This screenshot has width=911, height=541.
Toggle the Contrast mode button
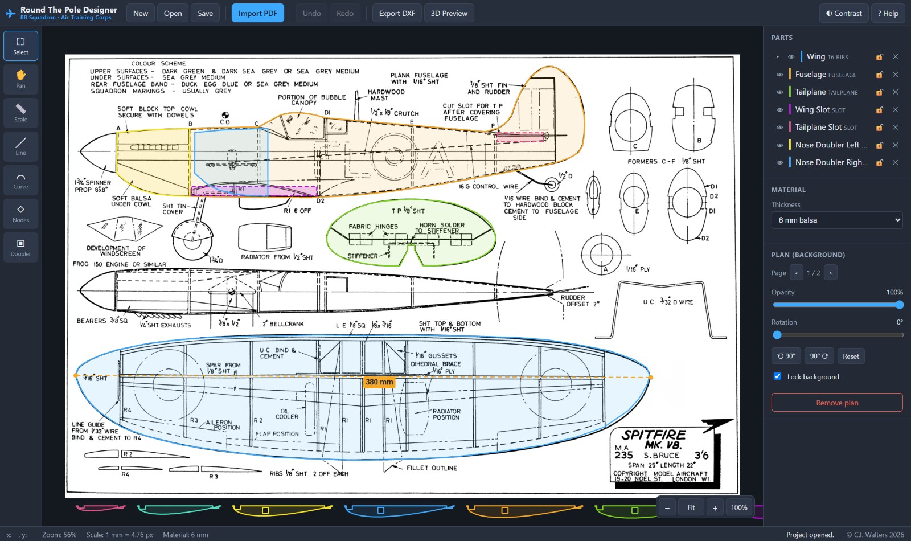[844, 13]
